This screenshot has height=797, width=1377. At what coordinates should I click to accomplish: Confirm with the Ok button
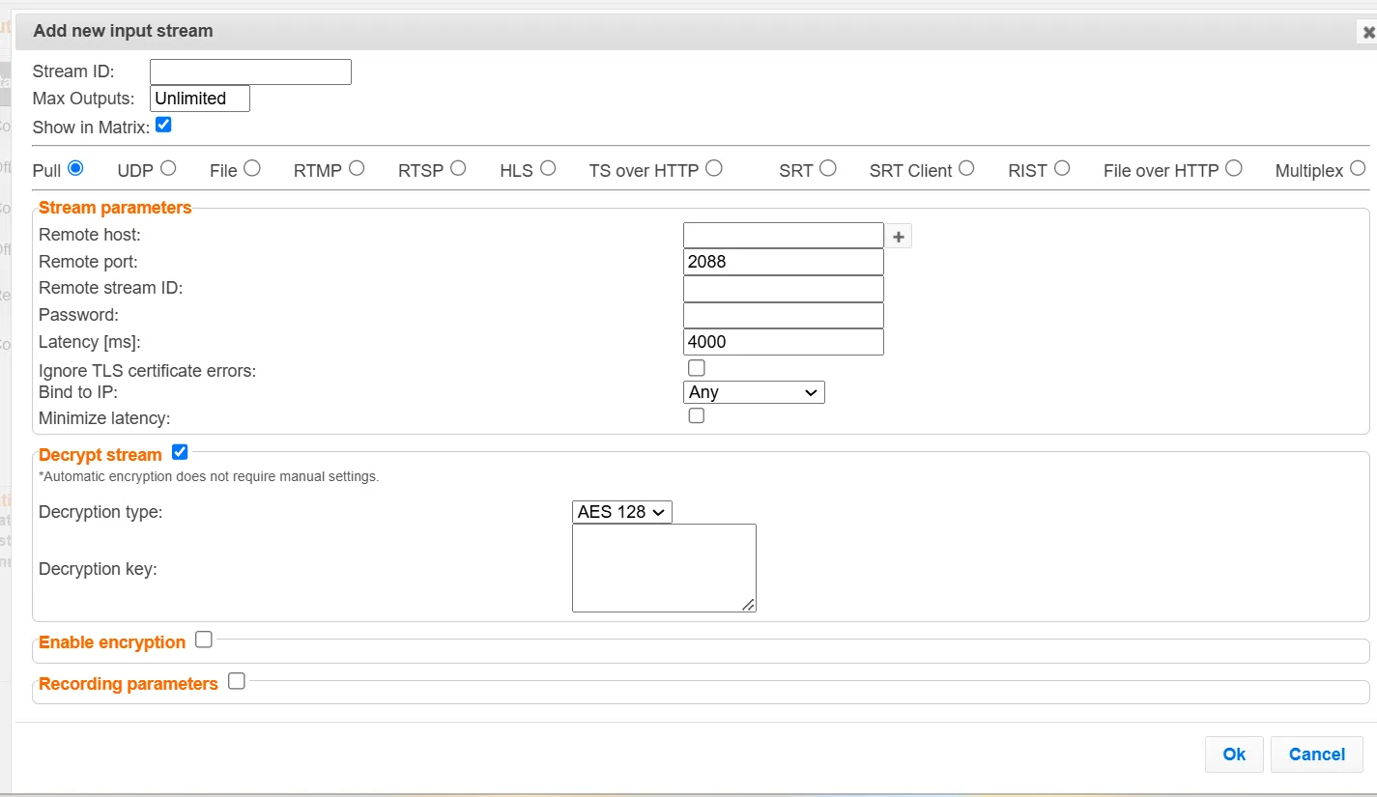coord(1234,754)
